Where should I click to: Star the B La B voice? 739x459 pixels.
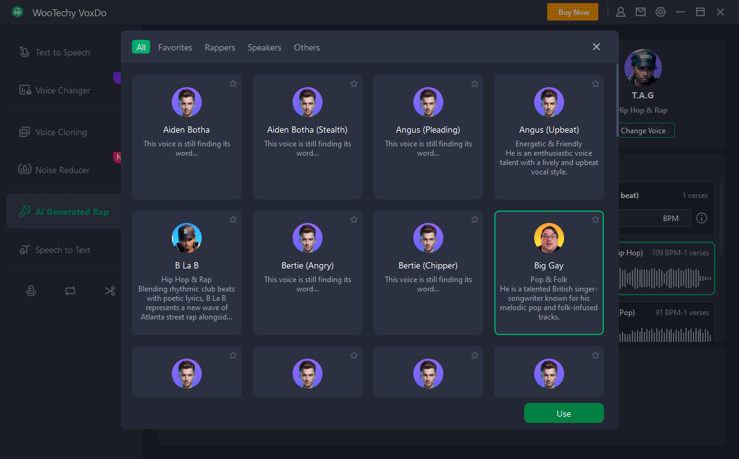coord(233,219)
